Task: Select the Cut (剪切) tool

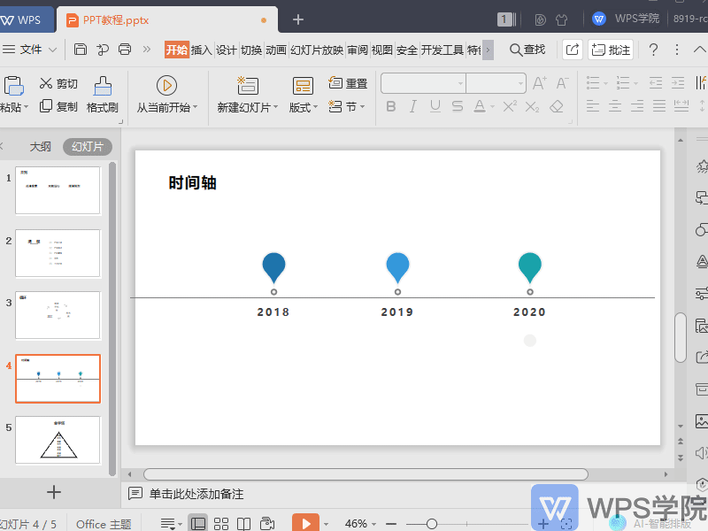Action: tap(58, 83)
